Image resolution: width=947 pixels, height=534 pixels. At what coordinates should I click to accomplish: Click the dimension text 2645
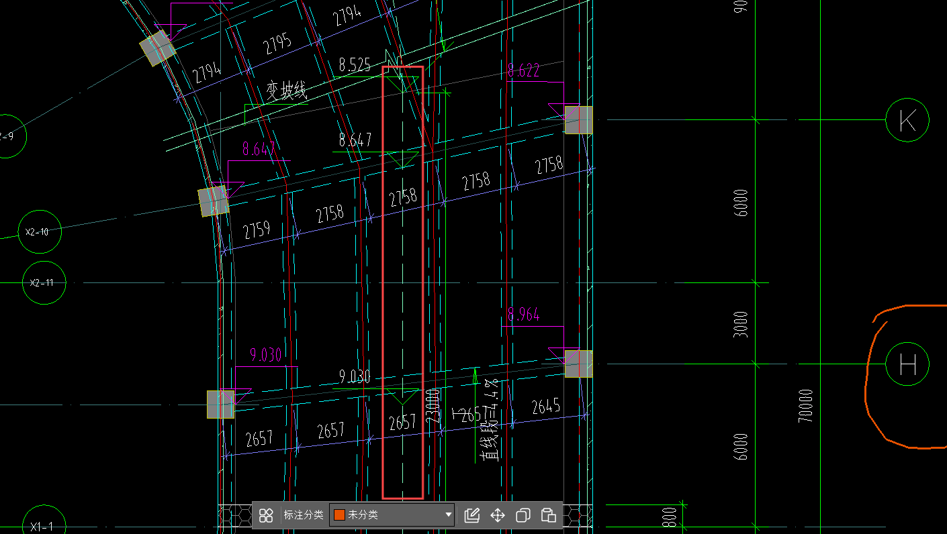tap(546, 407)
